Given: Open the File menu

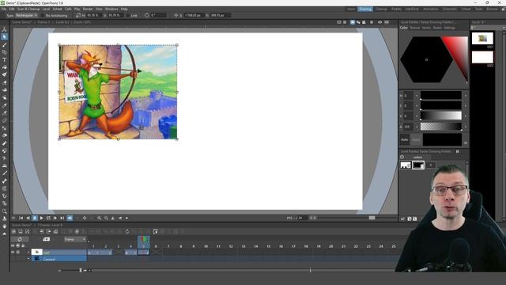Looking at the screenshot, I should click(3, 9).
